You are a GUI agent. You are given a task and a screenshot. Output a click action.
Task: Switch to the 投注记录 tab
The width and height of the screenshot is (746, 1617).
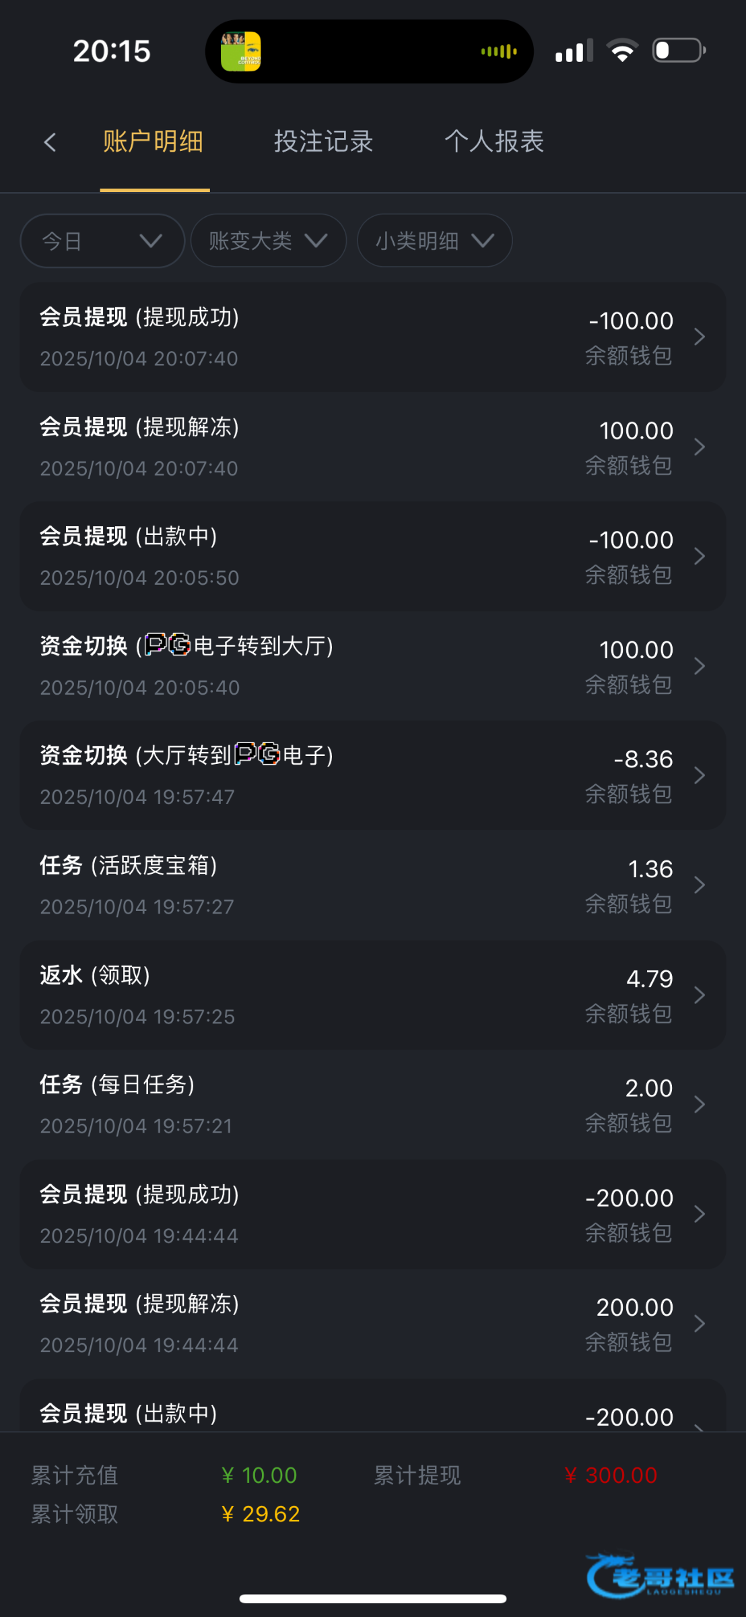tap(323, 142)
